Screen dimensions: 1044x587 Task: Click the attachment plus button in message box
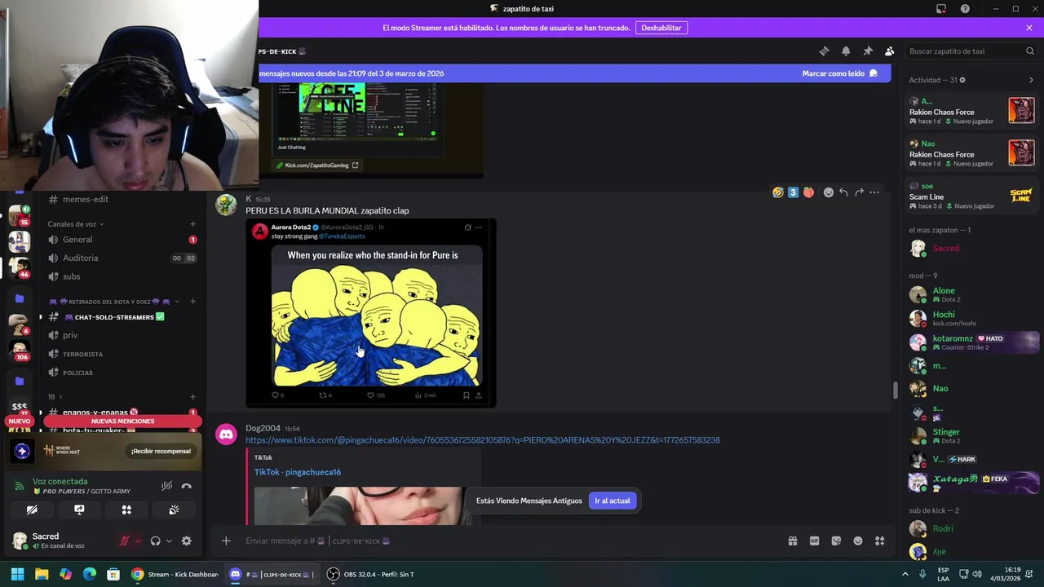click(226, 541)
